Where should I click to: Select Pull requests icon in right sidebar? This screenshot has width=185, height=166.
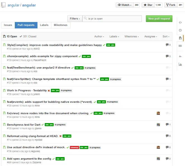(180, 38)
